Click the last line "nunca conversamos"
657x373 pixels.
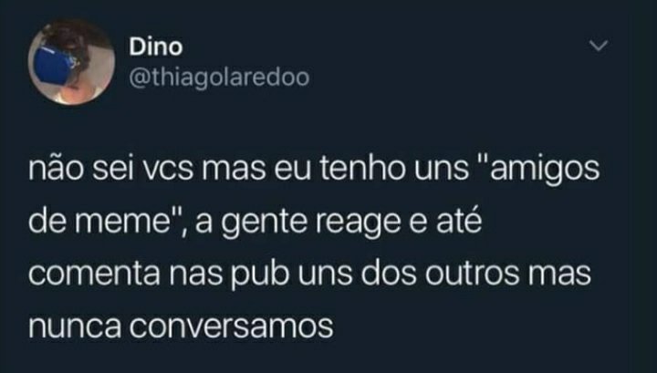coord(181,326)
